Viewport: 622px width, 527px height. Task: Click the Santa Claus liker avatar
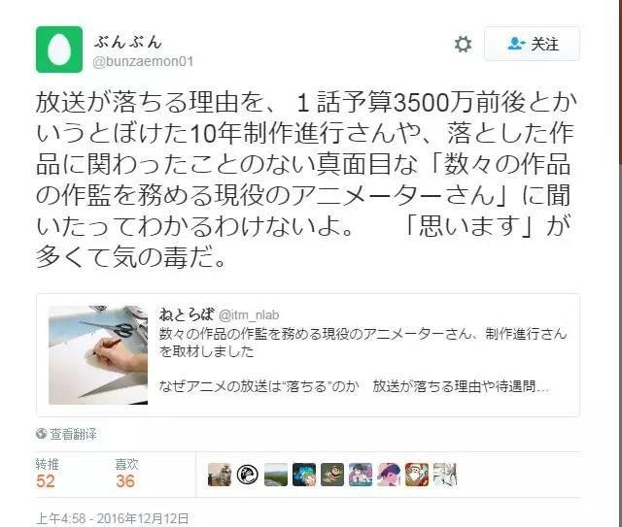pos(417,475)
